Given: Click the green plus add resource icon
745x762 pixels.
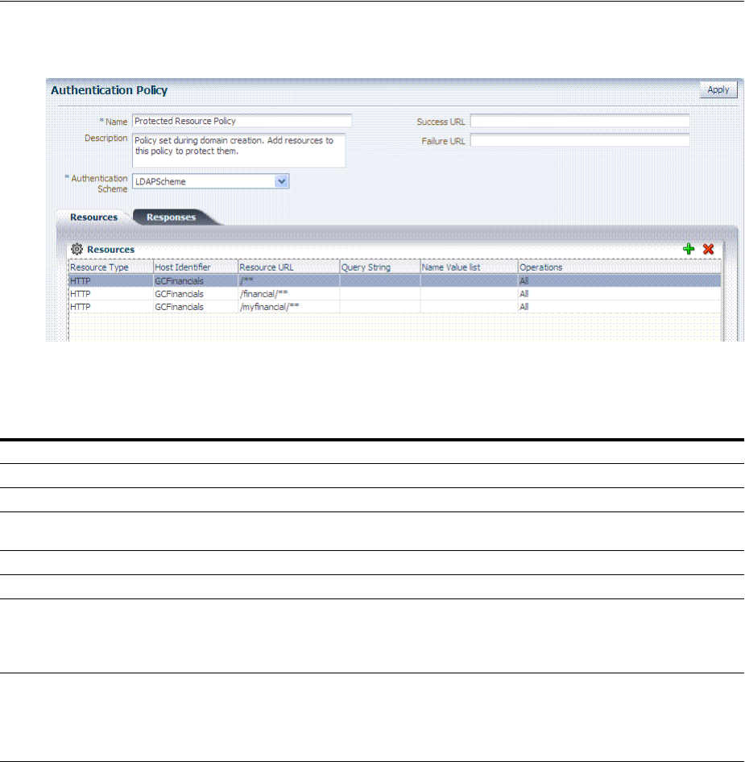Looking at the screenshot, I should point(689,250).
